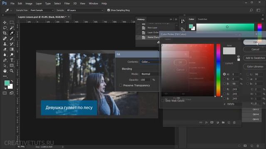
Task: Select the Gradient tool
Action: [x=12, y=49]
